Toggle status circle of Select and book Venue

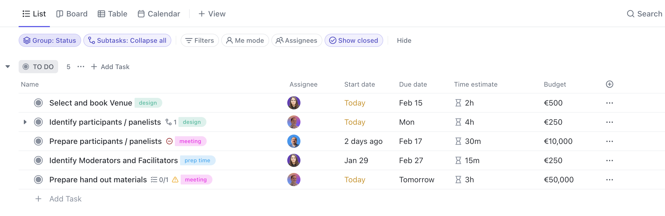coord(38,103)
